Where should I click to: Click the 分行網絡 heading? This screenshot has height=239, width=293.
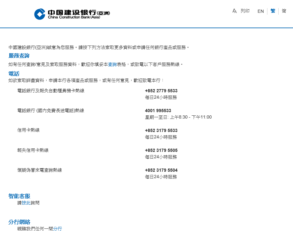[x=19, y=222]
